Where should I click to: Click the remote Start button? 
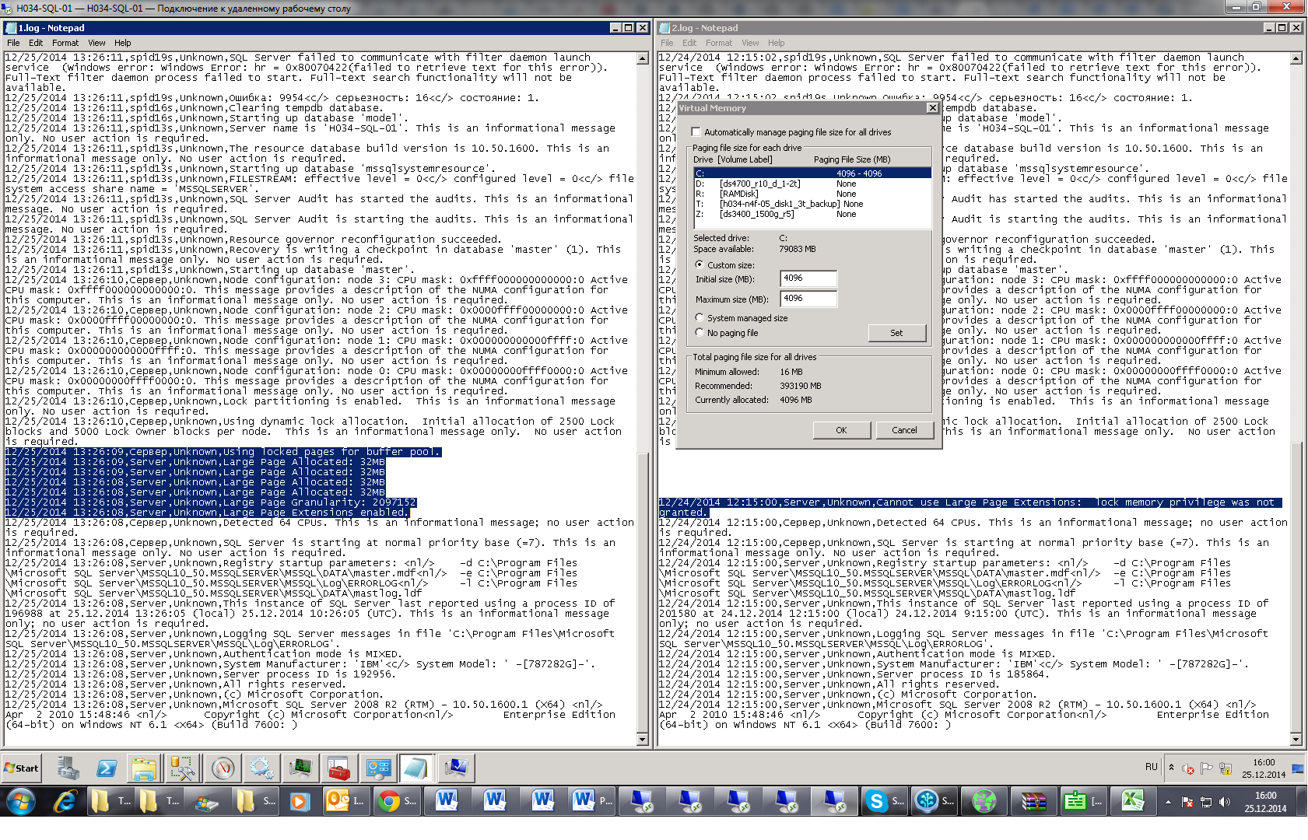21,768
